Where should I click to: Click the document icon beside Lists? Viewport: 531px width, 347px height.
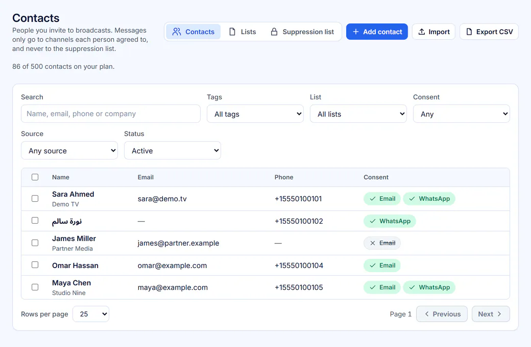click(232, 32)
